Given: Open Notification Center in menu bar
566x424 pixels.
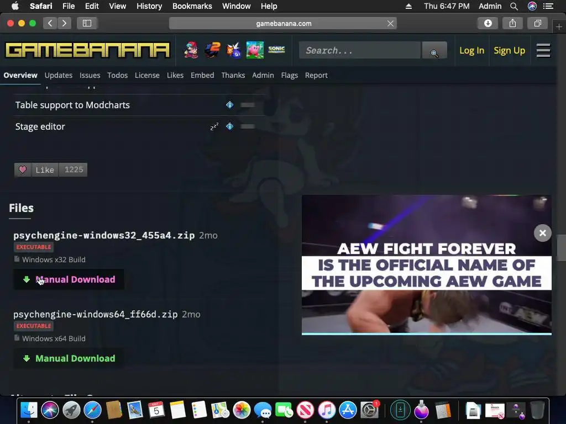Looking at the screenshot, I should click(x=548, y=6).
